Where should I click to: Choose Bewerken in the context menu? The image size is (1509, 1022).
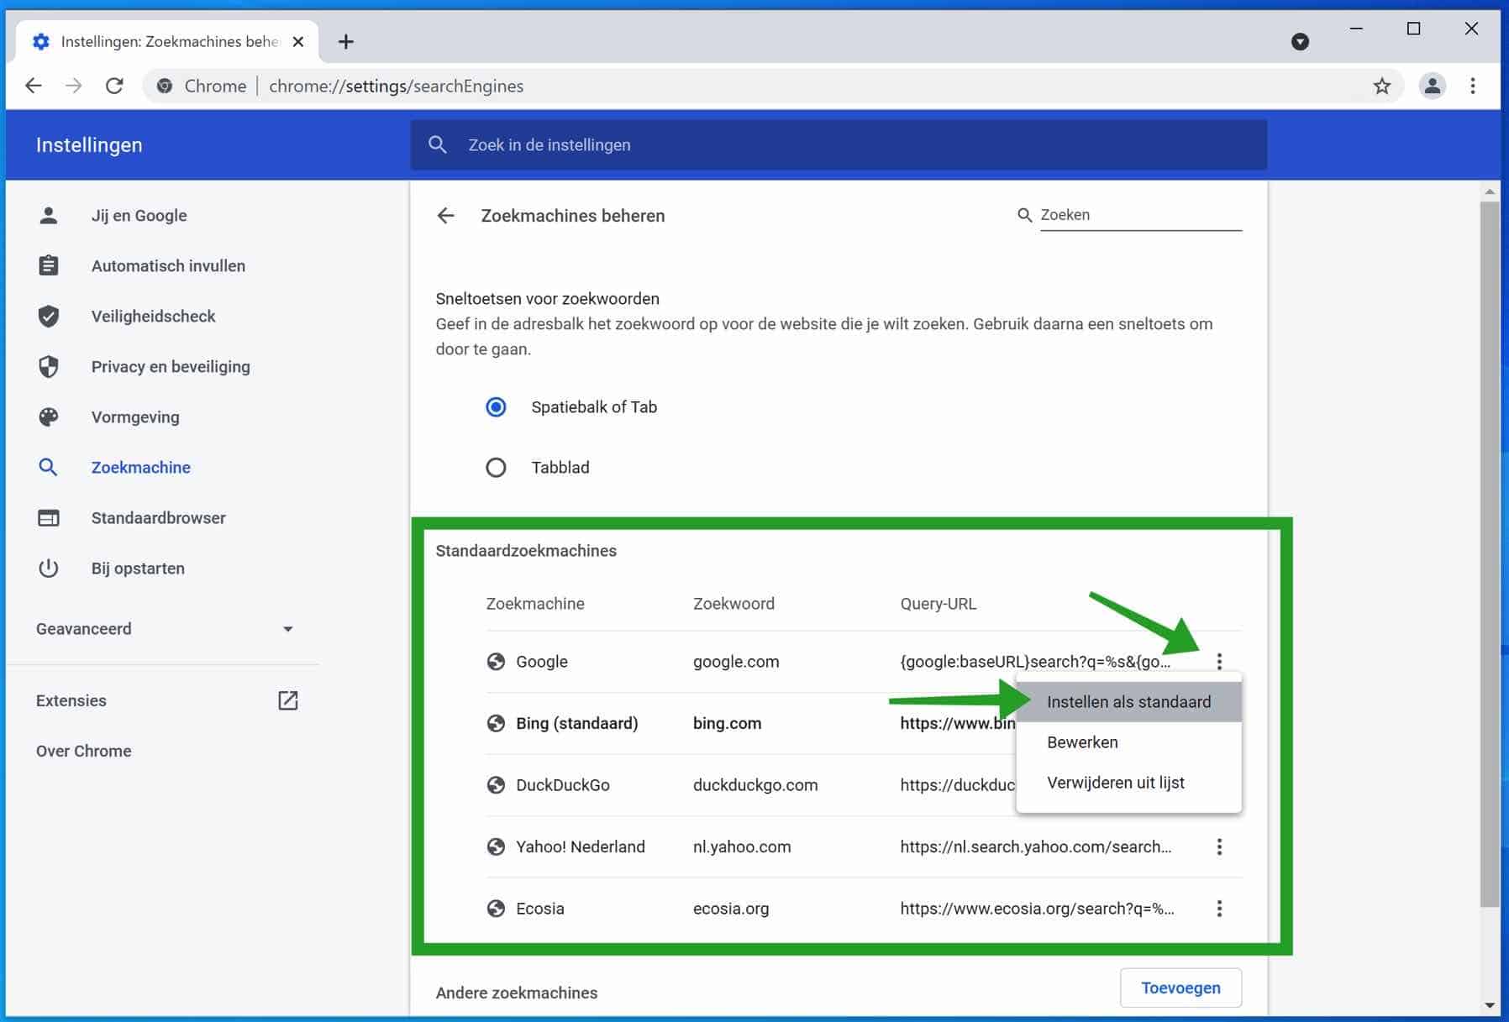click(1082, 742)
